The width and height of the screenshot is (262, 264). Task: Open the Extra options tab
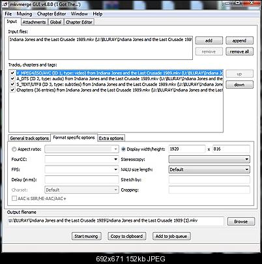(x=111, y=138)
